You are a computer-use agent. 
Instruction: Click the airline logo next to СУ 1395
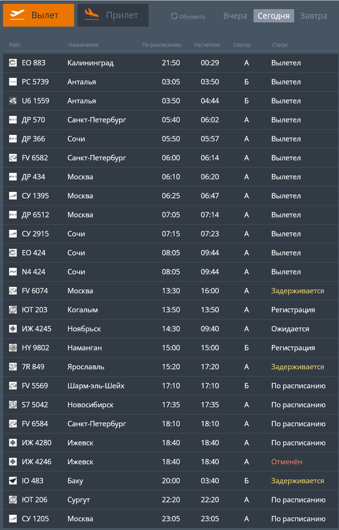(x=13, y=196)
